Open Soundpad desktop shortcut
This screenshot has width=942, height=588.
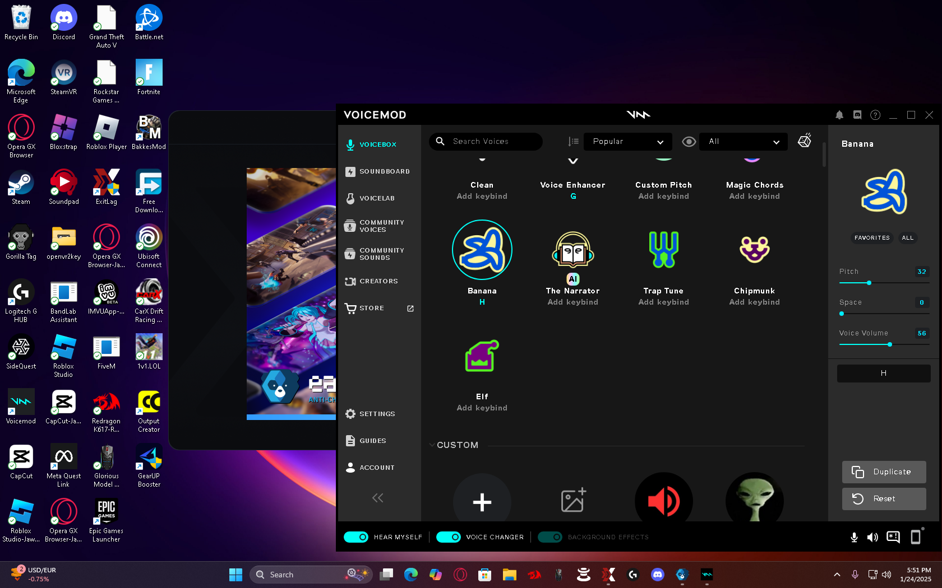(x=64, y=188)
